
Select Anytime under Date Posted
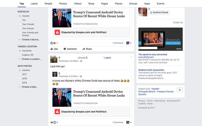(x=20, y=70)
